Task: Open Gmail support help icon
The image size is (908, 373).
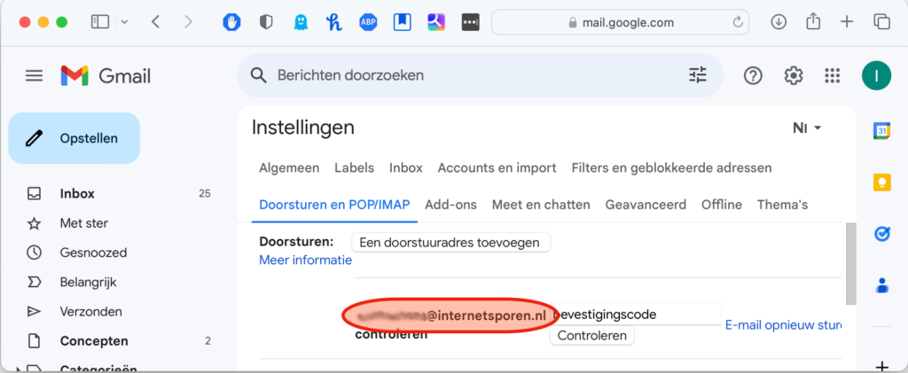Action: (x=753, y=76)
